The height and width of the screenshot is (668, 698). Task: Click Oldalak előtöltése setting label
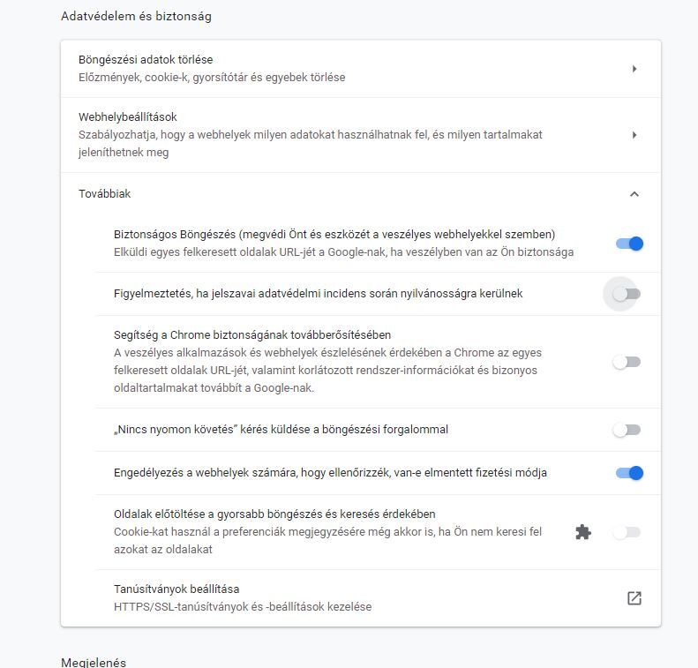pyautogui.click(x=274, y=514)
